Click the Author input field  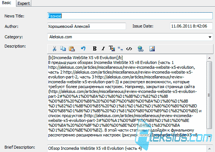[87, 26]
